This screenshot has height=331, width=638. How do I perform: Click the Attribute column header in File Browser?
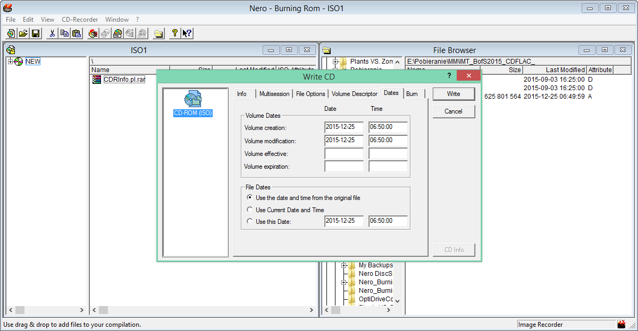coord(600,70)
